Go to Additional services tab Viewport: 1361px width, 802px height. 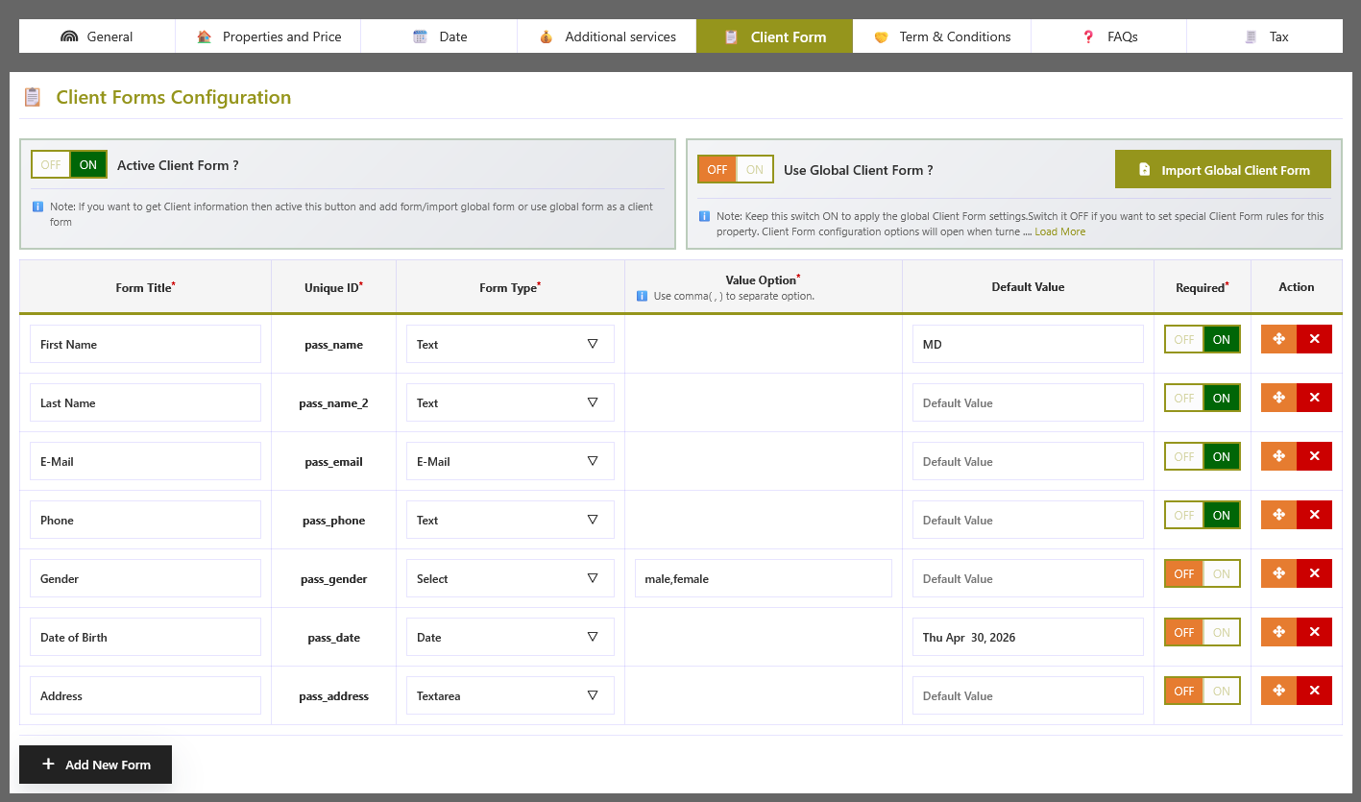[607, 36]
